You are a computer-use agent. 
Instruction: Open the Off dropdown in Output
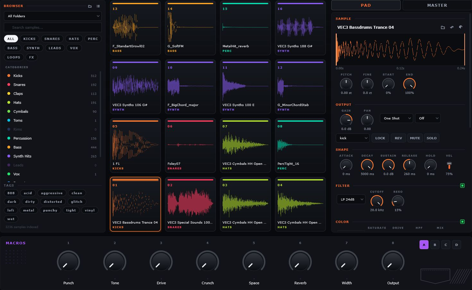pyautogui.click(x=428, y=118)
